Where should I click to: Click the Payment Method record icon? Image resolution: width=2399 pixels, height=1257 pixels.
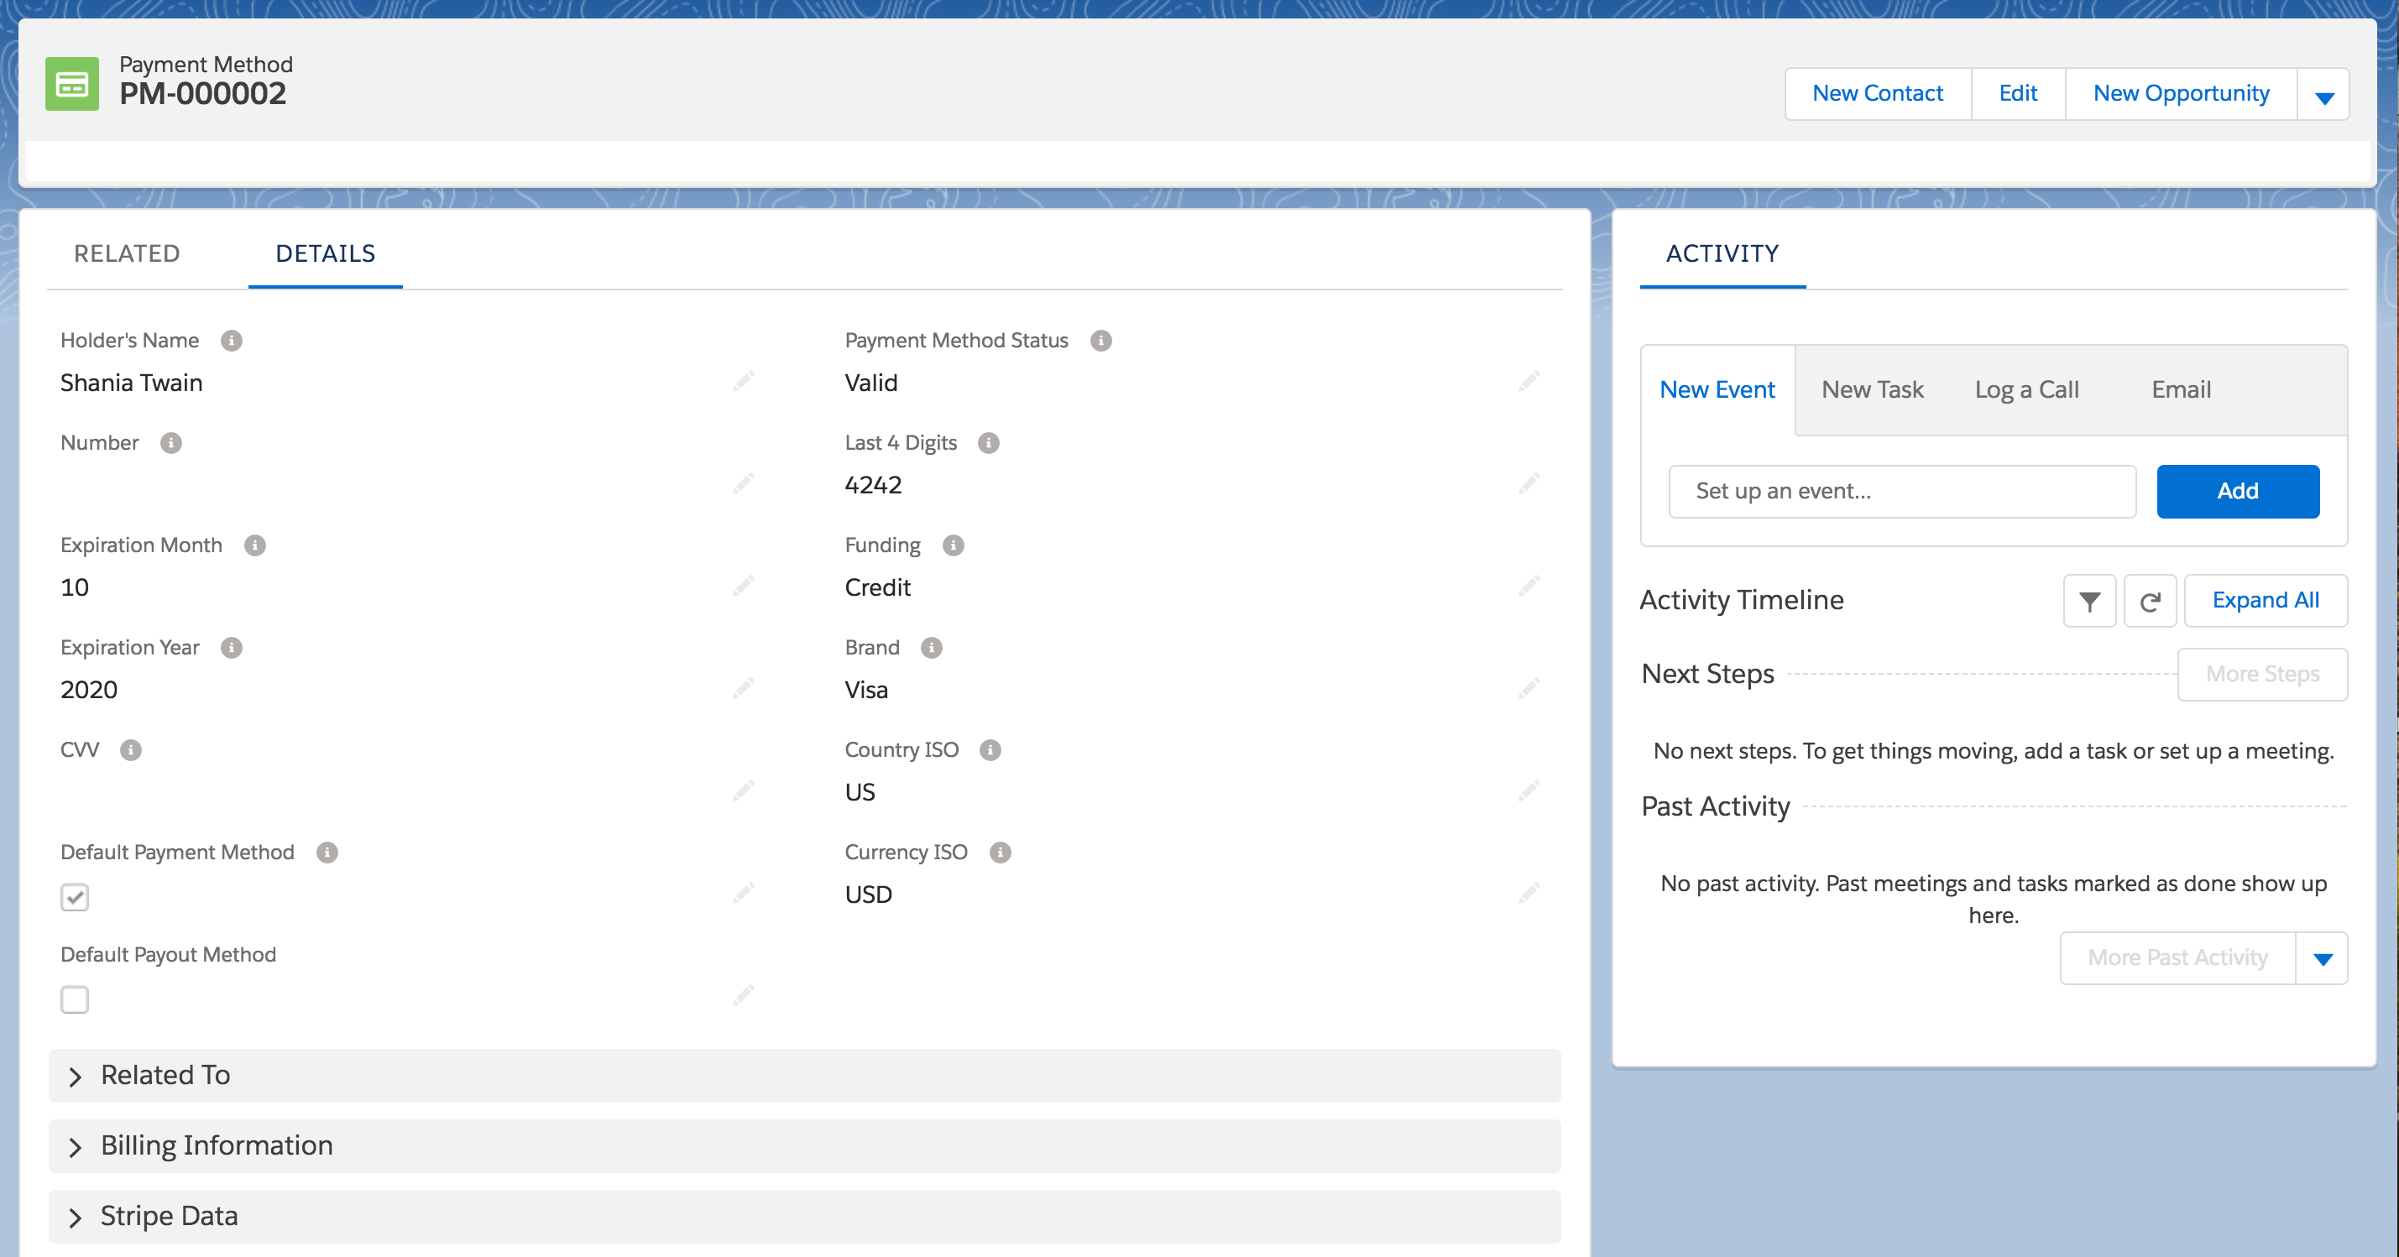click(74, 84)
